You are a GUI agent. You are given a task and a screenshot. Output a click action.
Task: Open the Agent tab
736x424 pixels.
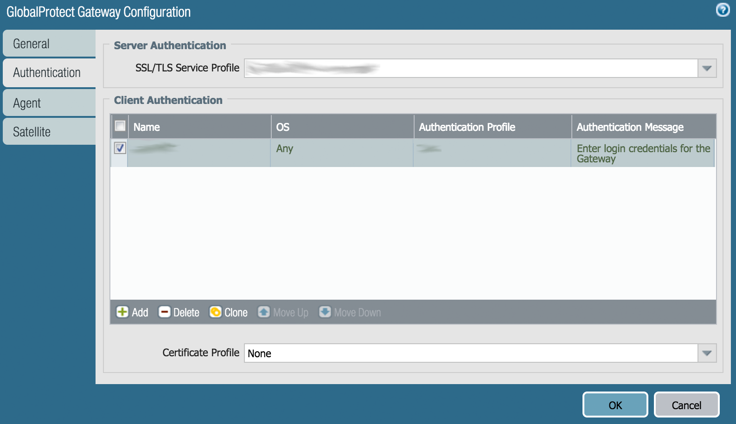click(x=49, y=103)
